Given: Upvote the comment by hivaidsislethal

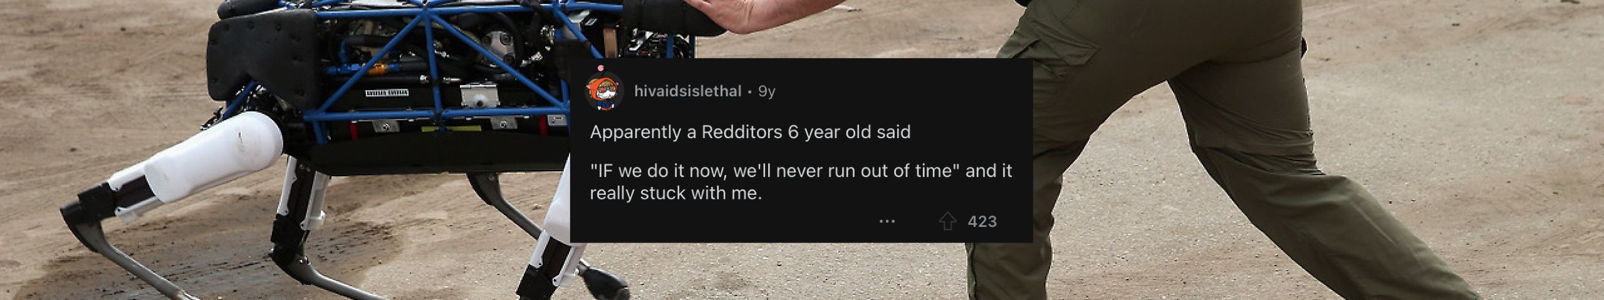Looking at the screenshot, I should pyautogui.click(x=948, y=221).
